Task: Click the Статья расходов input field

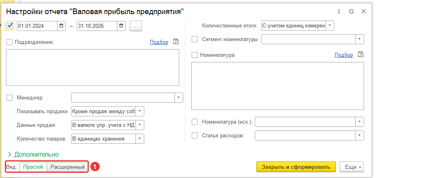Action: [x=305, y=135]
